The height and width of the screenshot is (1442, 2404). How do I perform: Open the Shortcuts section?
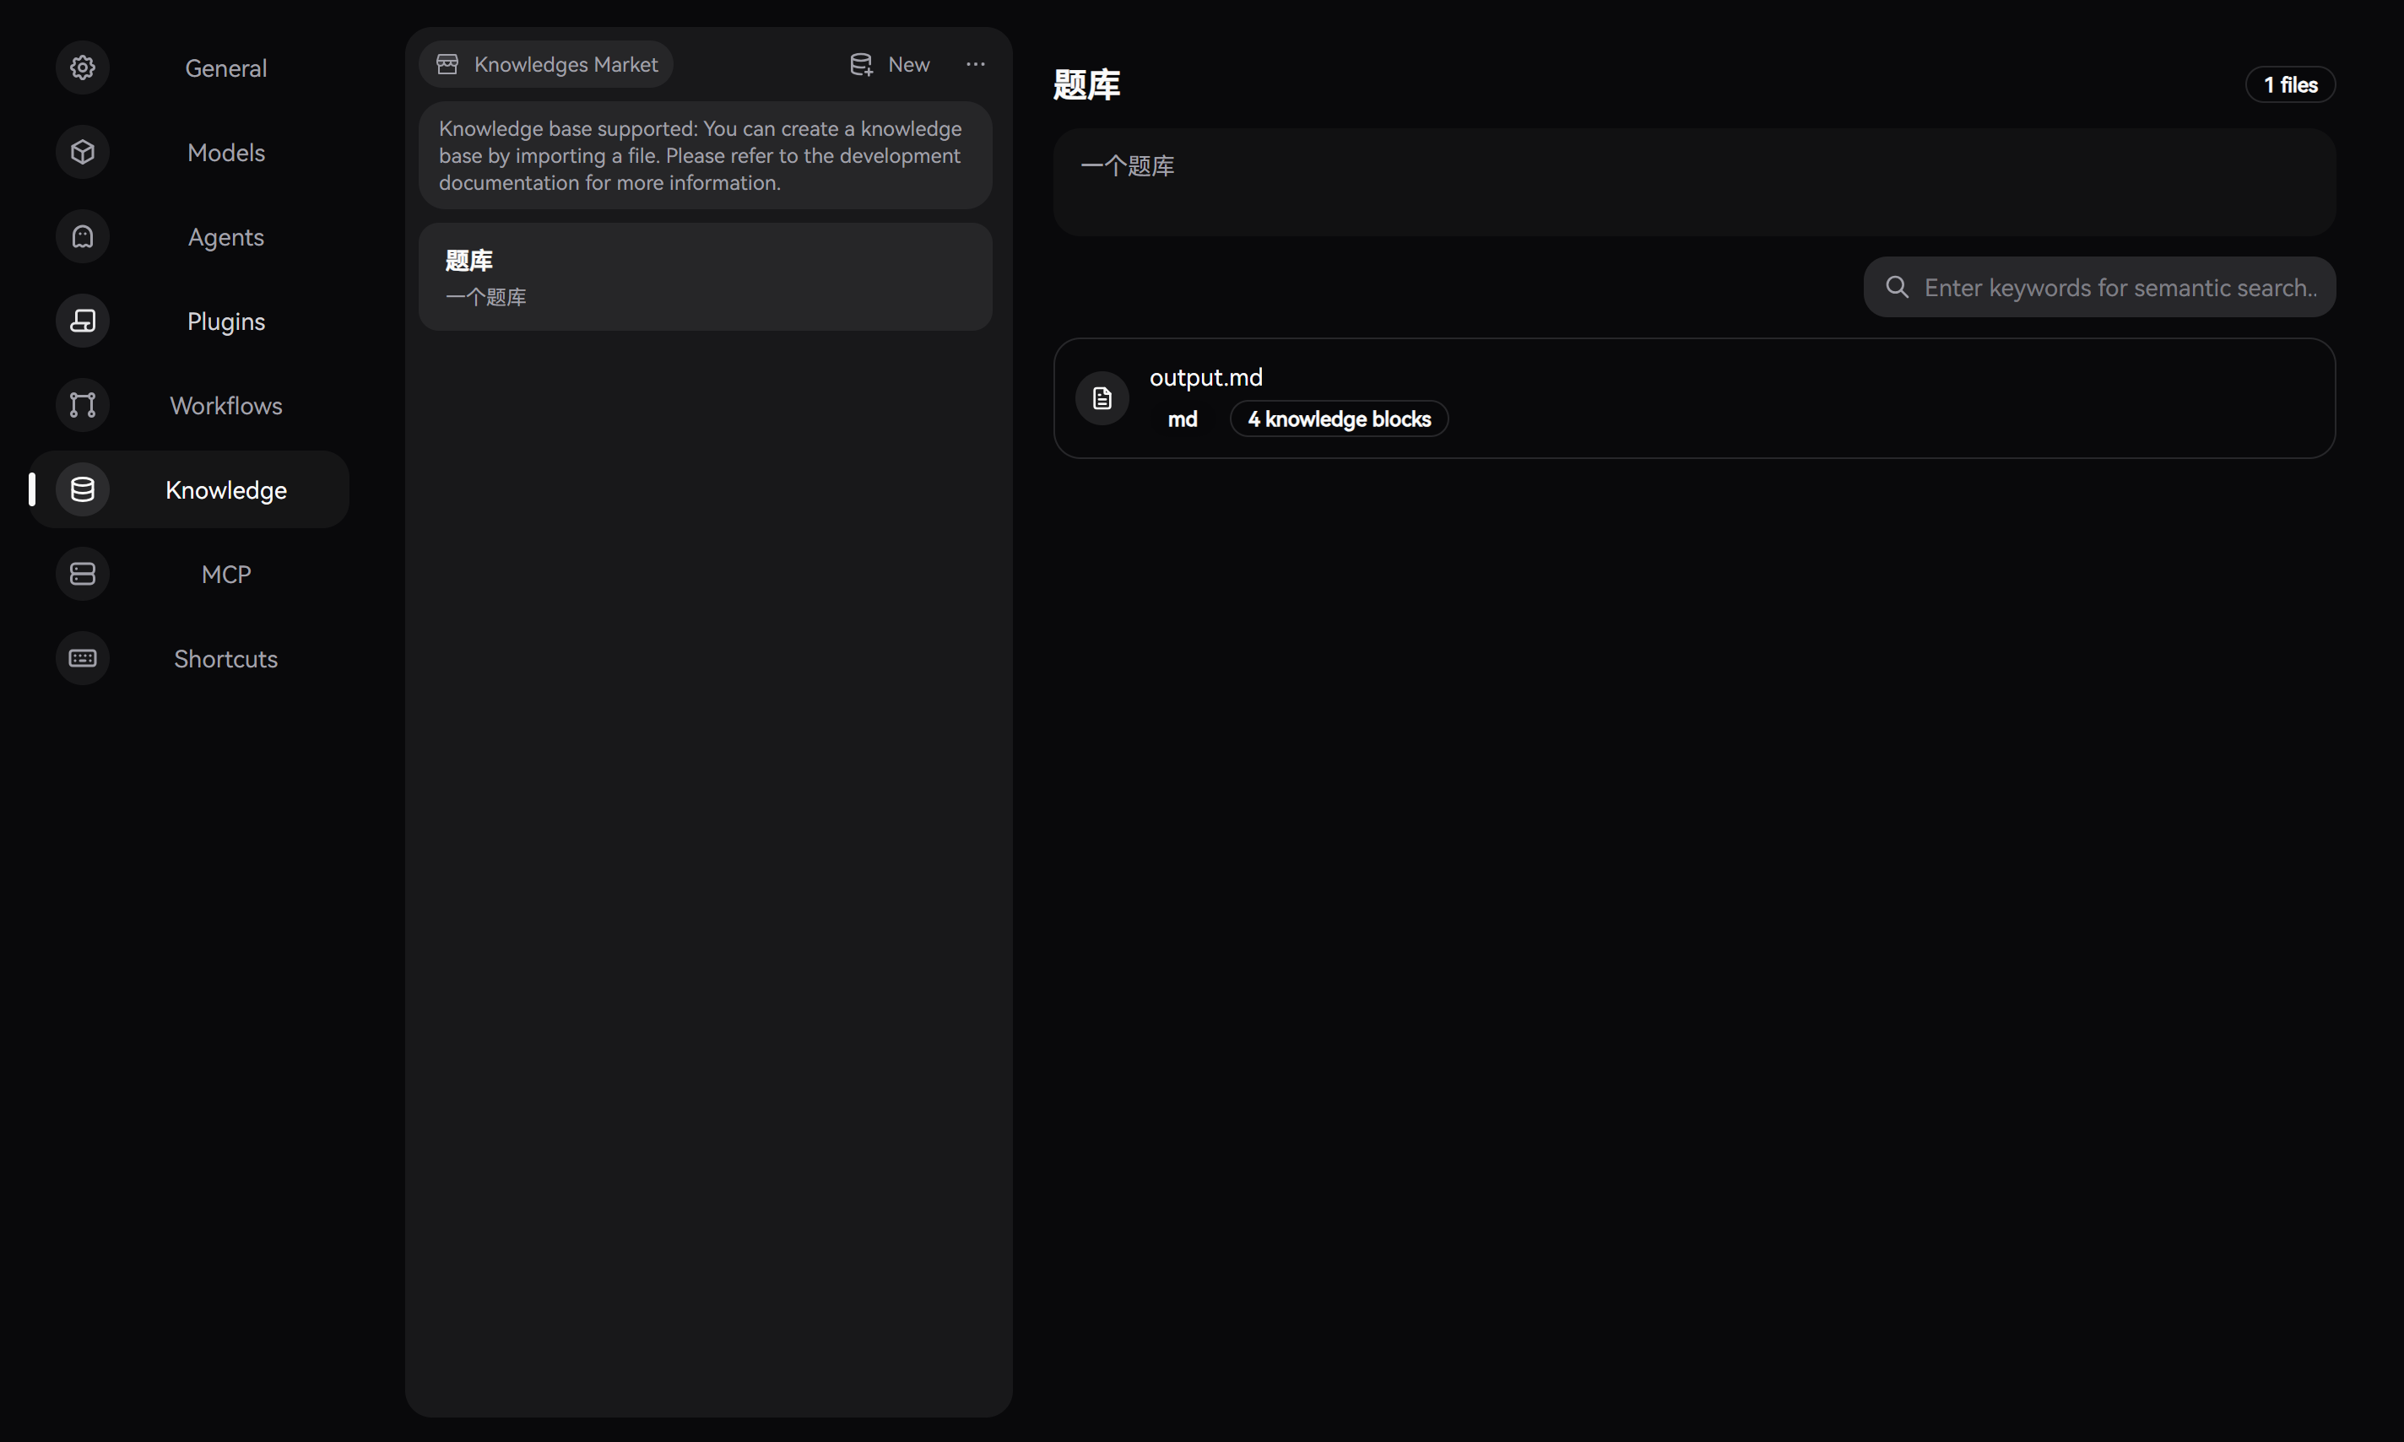click(x=188, y=659)
